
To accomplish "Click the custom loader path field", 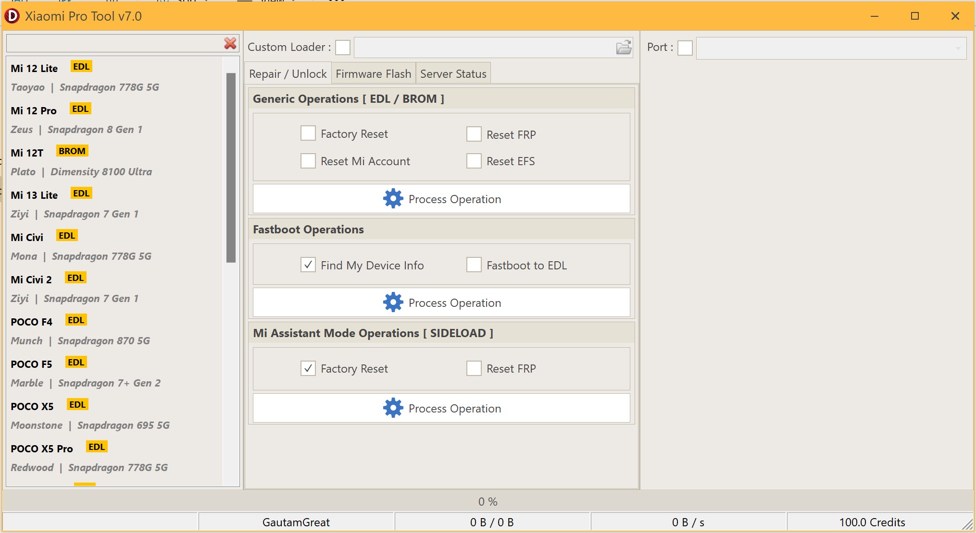I will click(485, 48).
